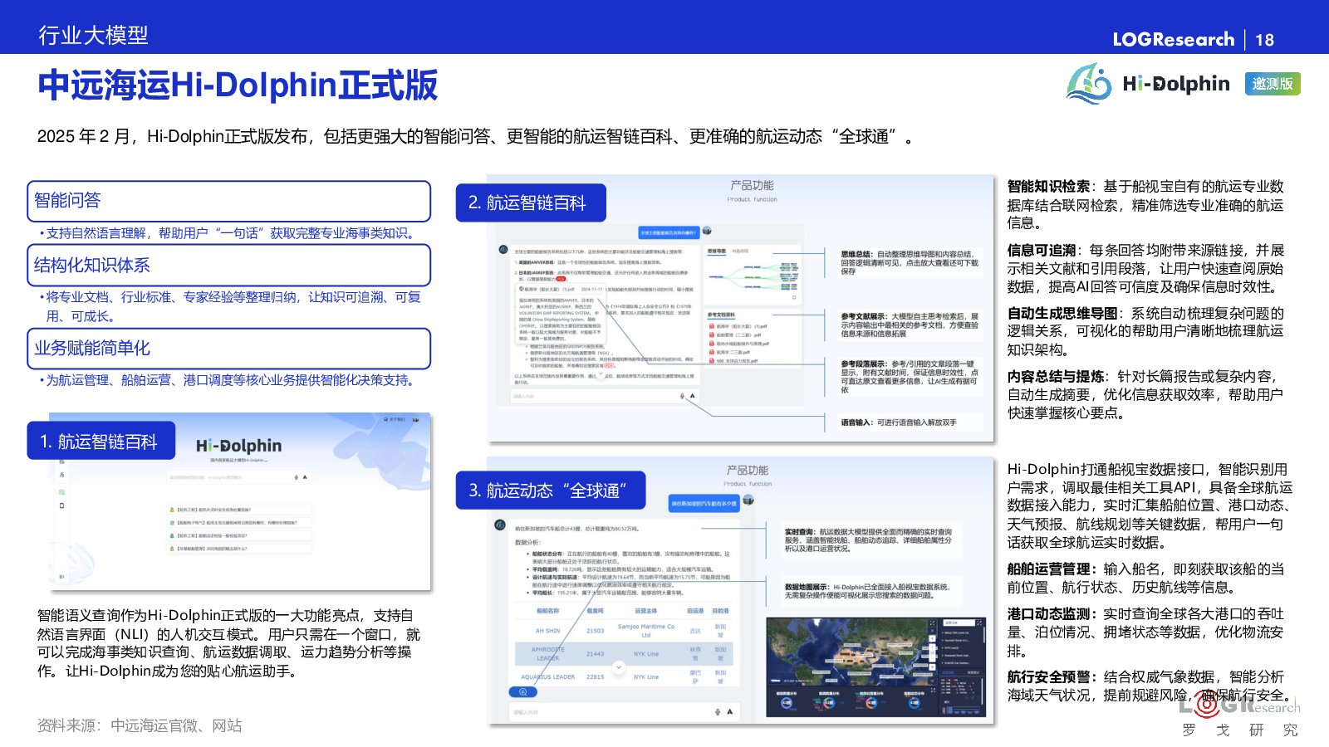Switch to the 思维导图 tab

click(716, 251)
